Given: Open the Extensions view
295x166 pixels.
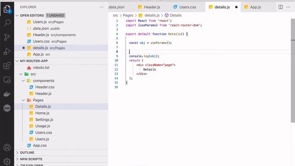Looking at the screenshot, I should 7,65.
